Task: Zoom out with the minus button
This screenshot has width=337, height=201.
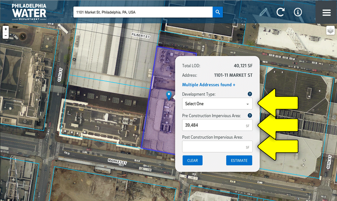Action: 6,35
